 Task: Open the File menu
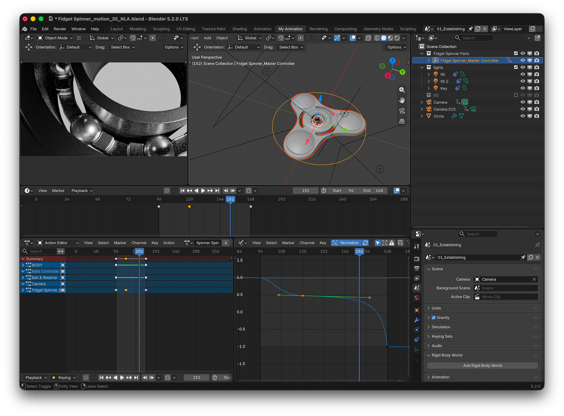[33, 29]
